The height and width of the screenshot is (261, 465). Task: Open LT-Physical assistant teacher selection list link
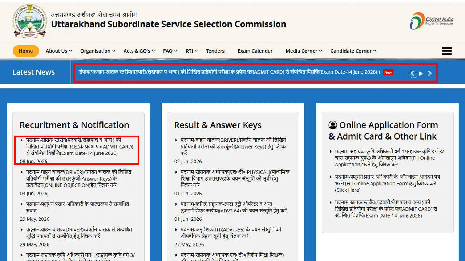[x=235, y=178]
